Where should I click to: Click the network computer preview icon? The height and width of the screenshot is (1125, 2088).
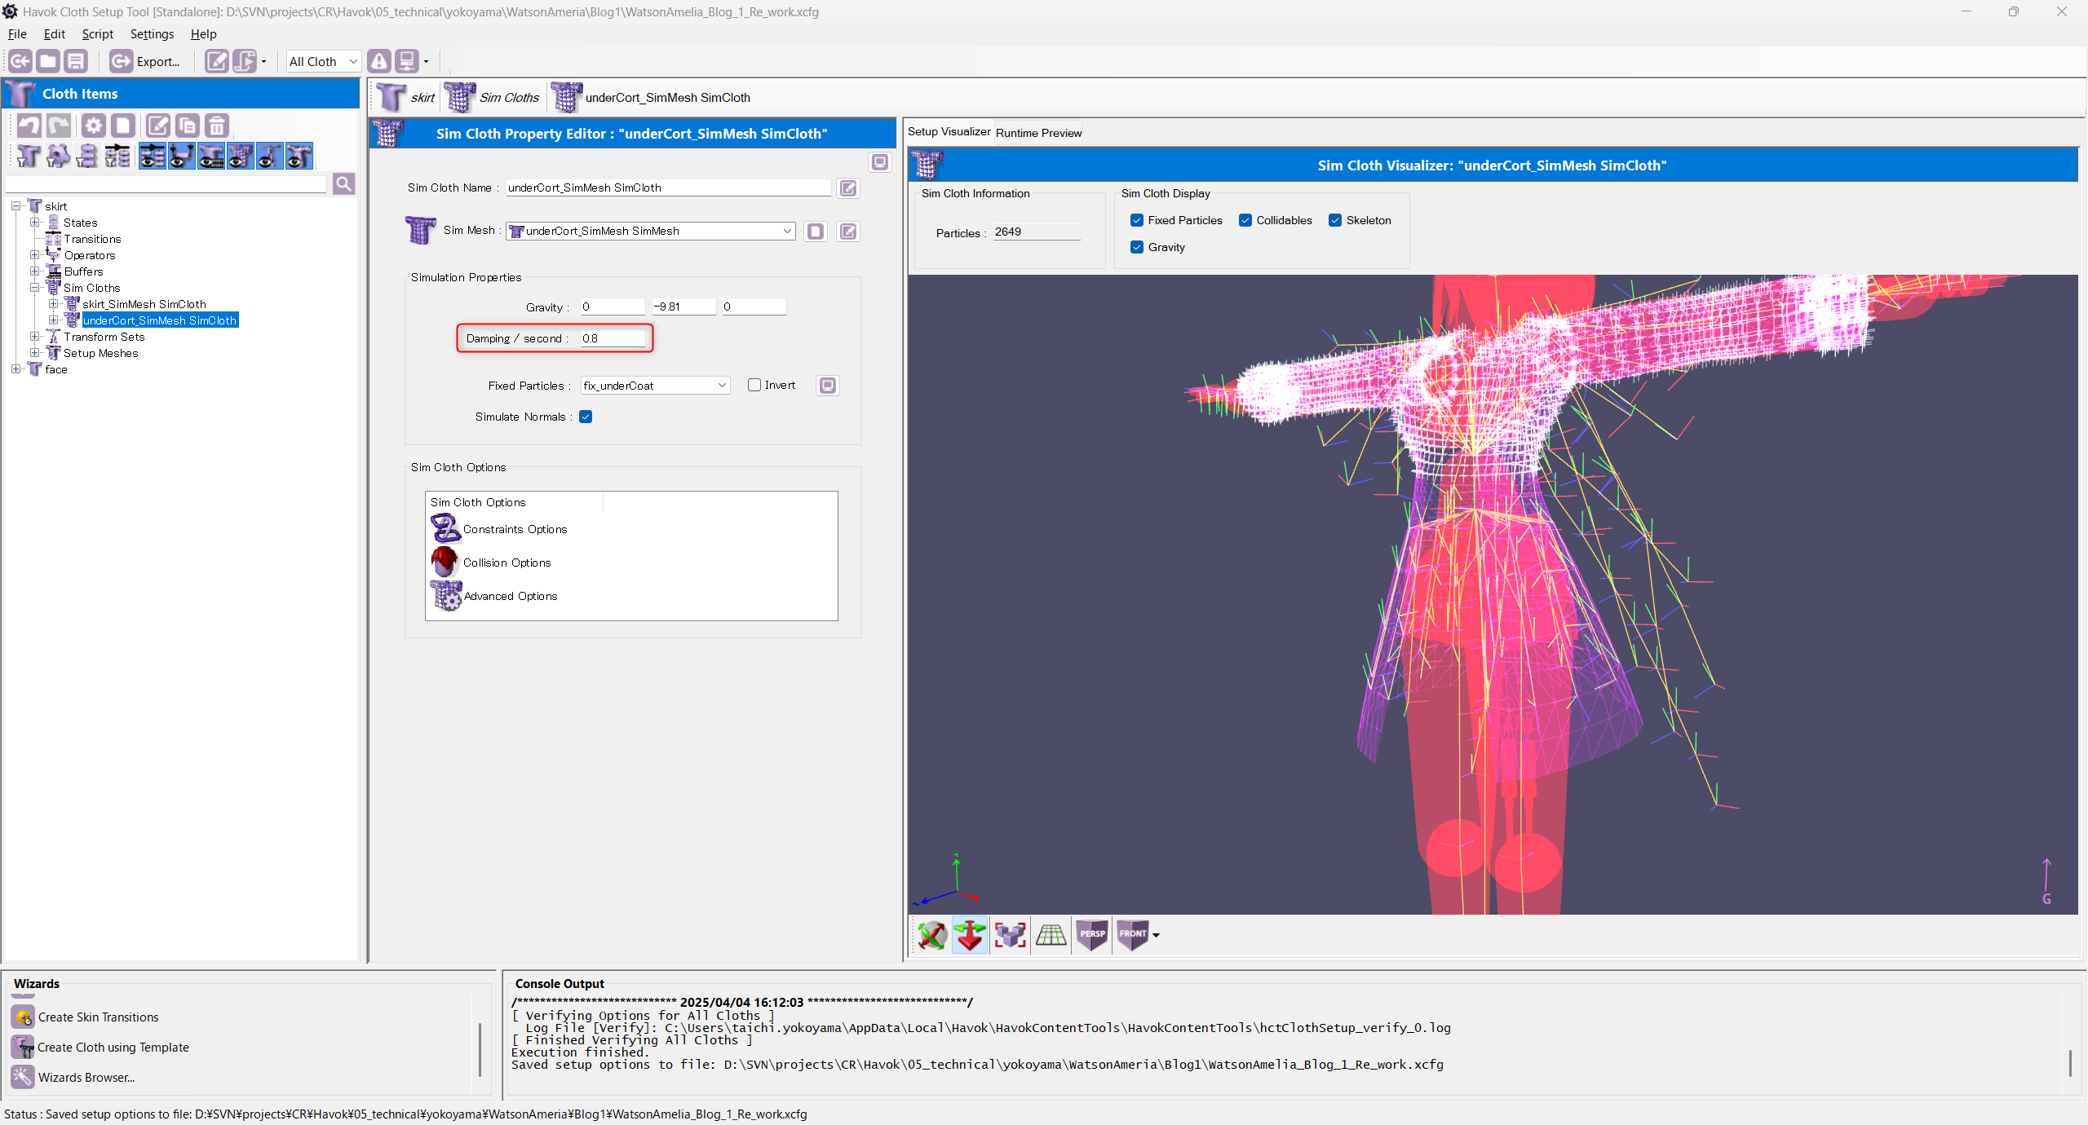pos(406,61)
